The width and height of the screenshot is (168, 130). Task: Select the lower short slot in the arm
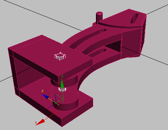coord(97,52)
